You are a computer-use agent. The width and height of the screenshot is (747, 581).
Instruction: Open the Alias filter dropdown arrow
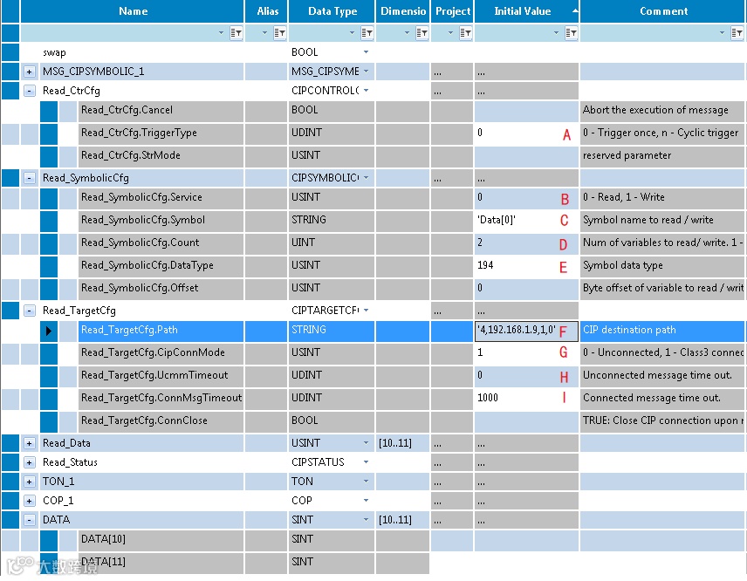(265, 33)
